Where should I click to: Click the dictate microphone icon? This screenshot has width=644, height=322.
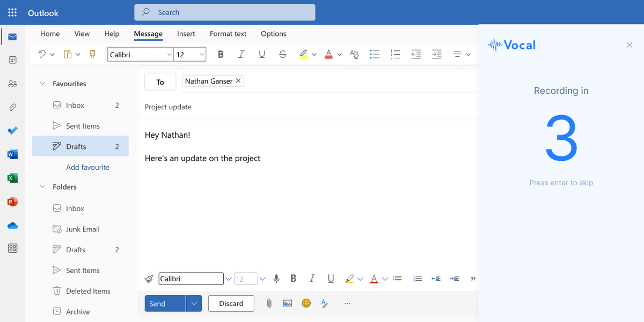pos(276,279)
